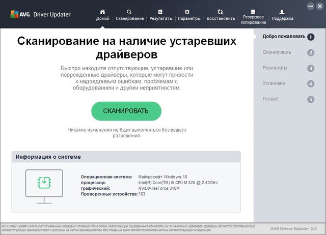
Task: Click the step number 1 badge
Action: [311, 37]
